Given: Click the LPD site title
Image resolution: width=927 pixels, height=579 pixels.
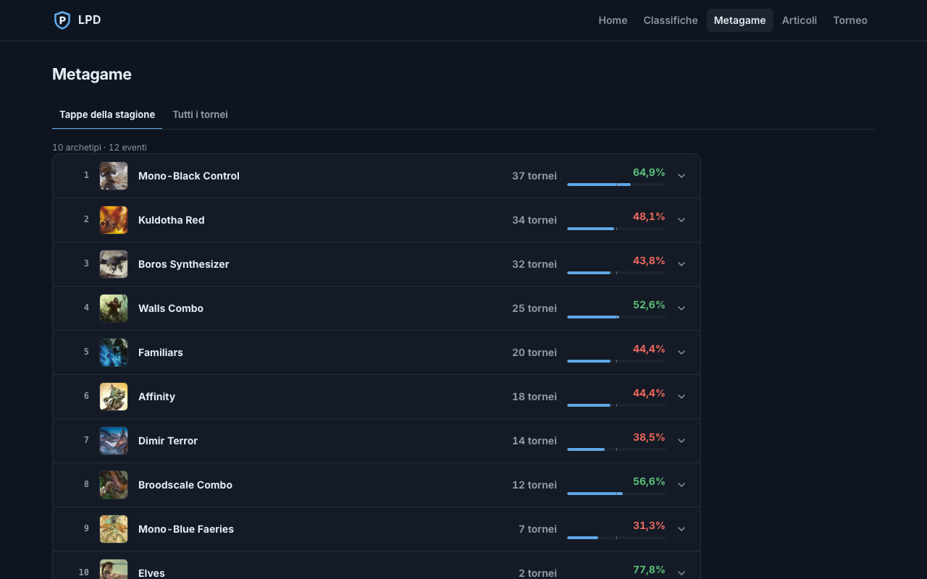Looking at the screenshot, I should click(90, 20).
